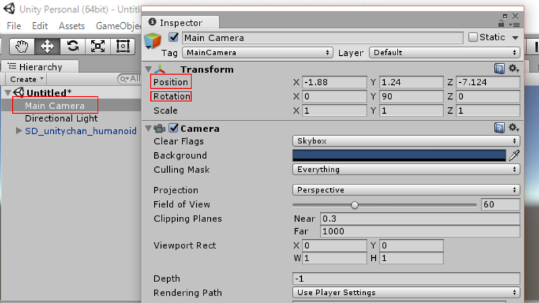Open Inspector panel options menu
This screenshot has height=303, width=539.
pyautogui.click(x=514, y=25)
